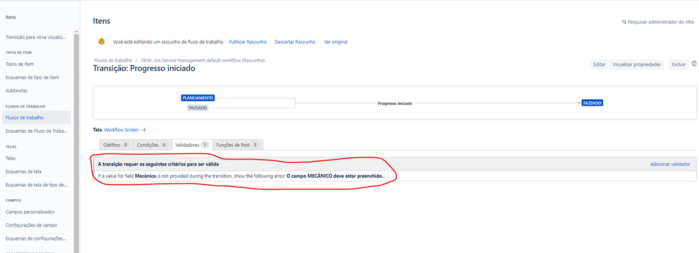Open Publicar Rascunho link
Image resolution: width=699 pixels, height=253 pixels.
tap(248, 42)
